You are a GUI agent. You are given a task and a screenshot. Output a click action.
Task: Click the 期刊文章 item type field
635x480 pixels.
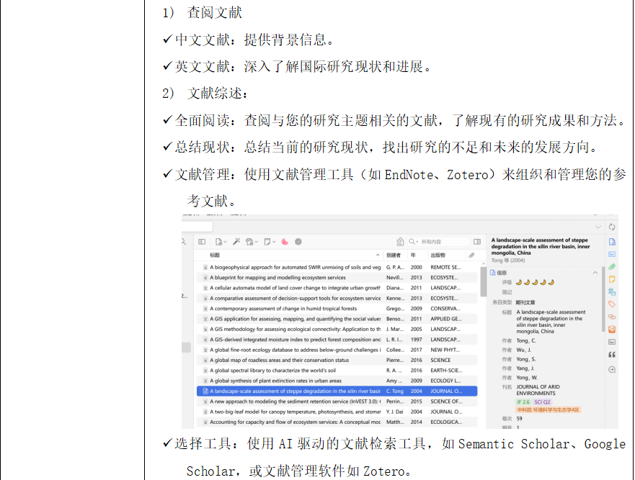pos(525,302)
